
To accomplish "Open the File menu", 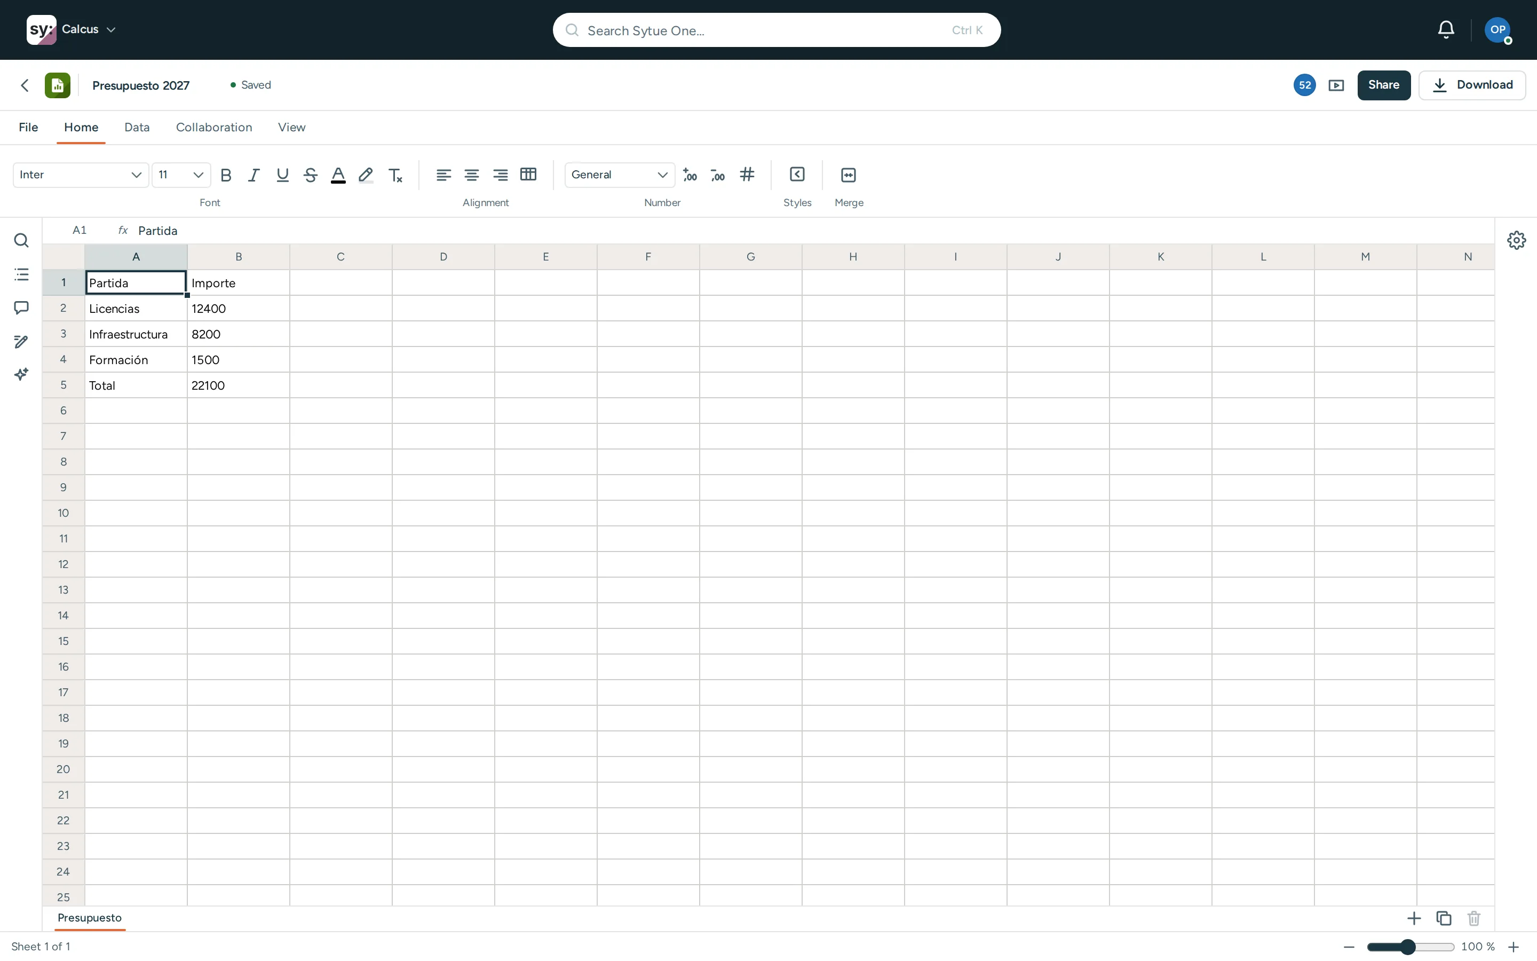I will (x=29, y=127).
